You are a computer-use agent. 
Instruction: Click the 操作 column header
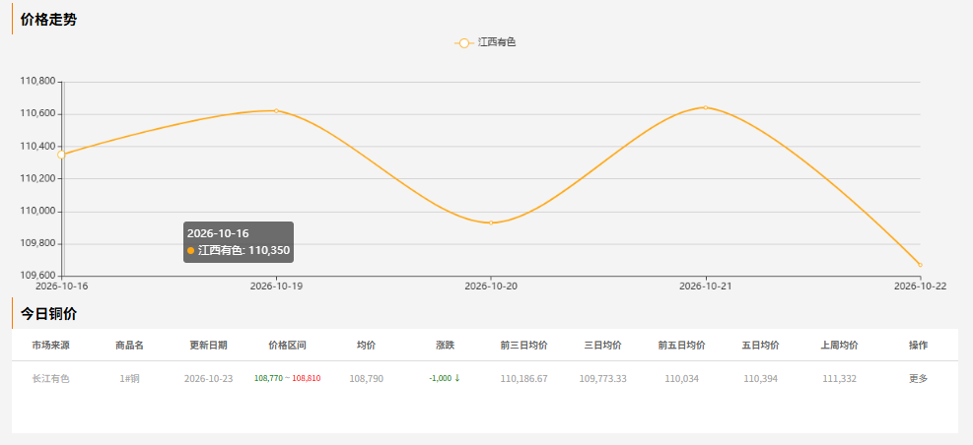[919, 346]
